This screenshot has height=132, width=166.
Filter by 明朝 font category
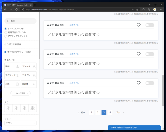[12, 66]
